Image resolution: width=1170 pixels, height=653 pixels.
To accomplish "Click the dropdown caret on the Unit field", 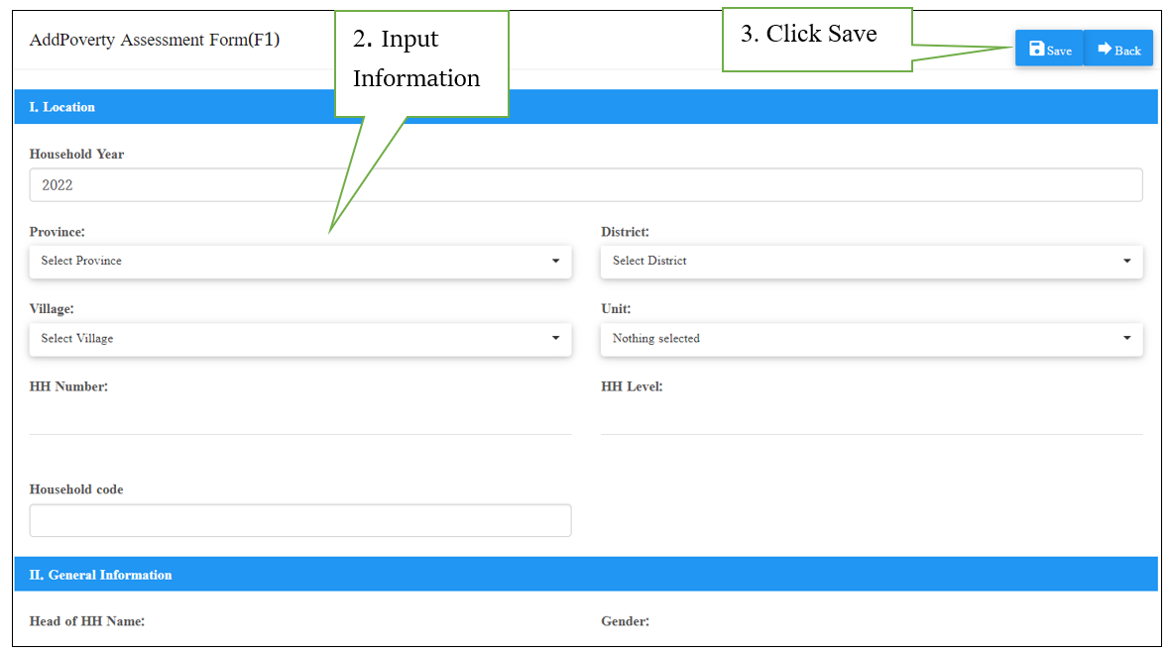I will (1126, 339).
